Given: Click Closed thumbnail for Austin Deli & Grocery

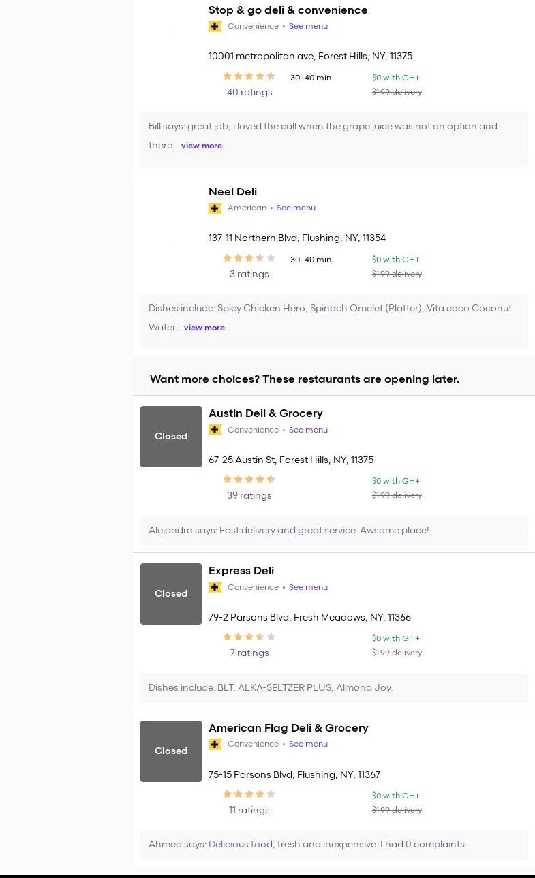Looking at the screenshot, I should (171, 437).
